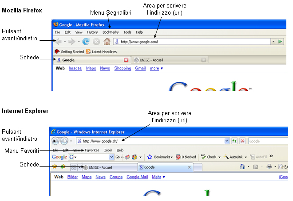
Task: Expand Internet Explorer address bar dropdown
Action: [227, 141]
